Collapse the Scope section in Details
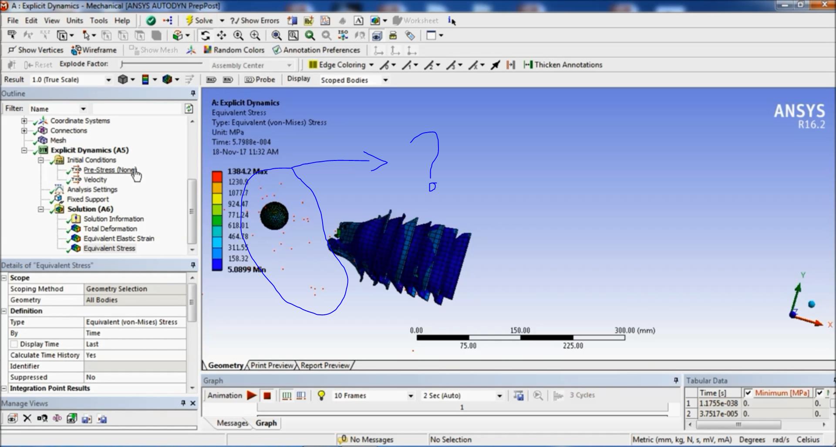Image resolution: width=836 pixels, height=447 pixels. click(4, 278)
